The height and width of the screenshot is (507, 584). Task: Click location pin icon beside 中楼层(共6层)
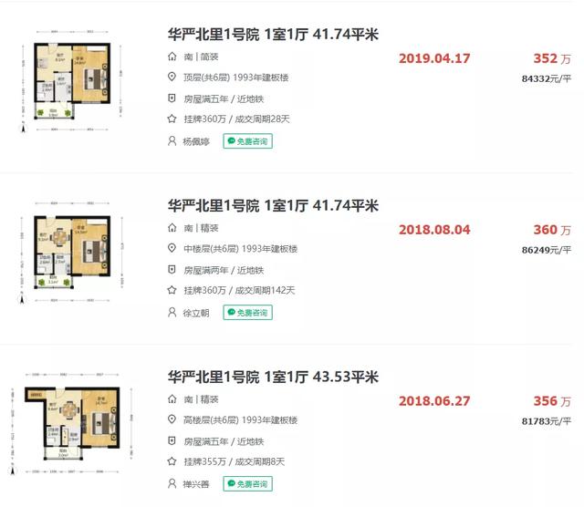point(172,248)
